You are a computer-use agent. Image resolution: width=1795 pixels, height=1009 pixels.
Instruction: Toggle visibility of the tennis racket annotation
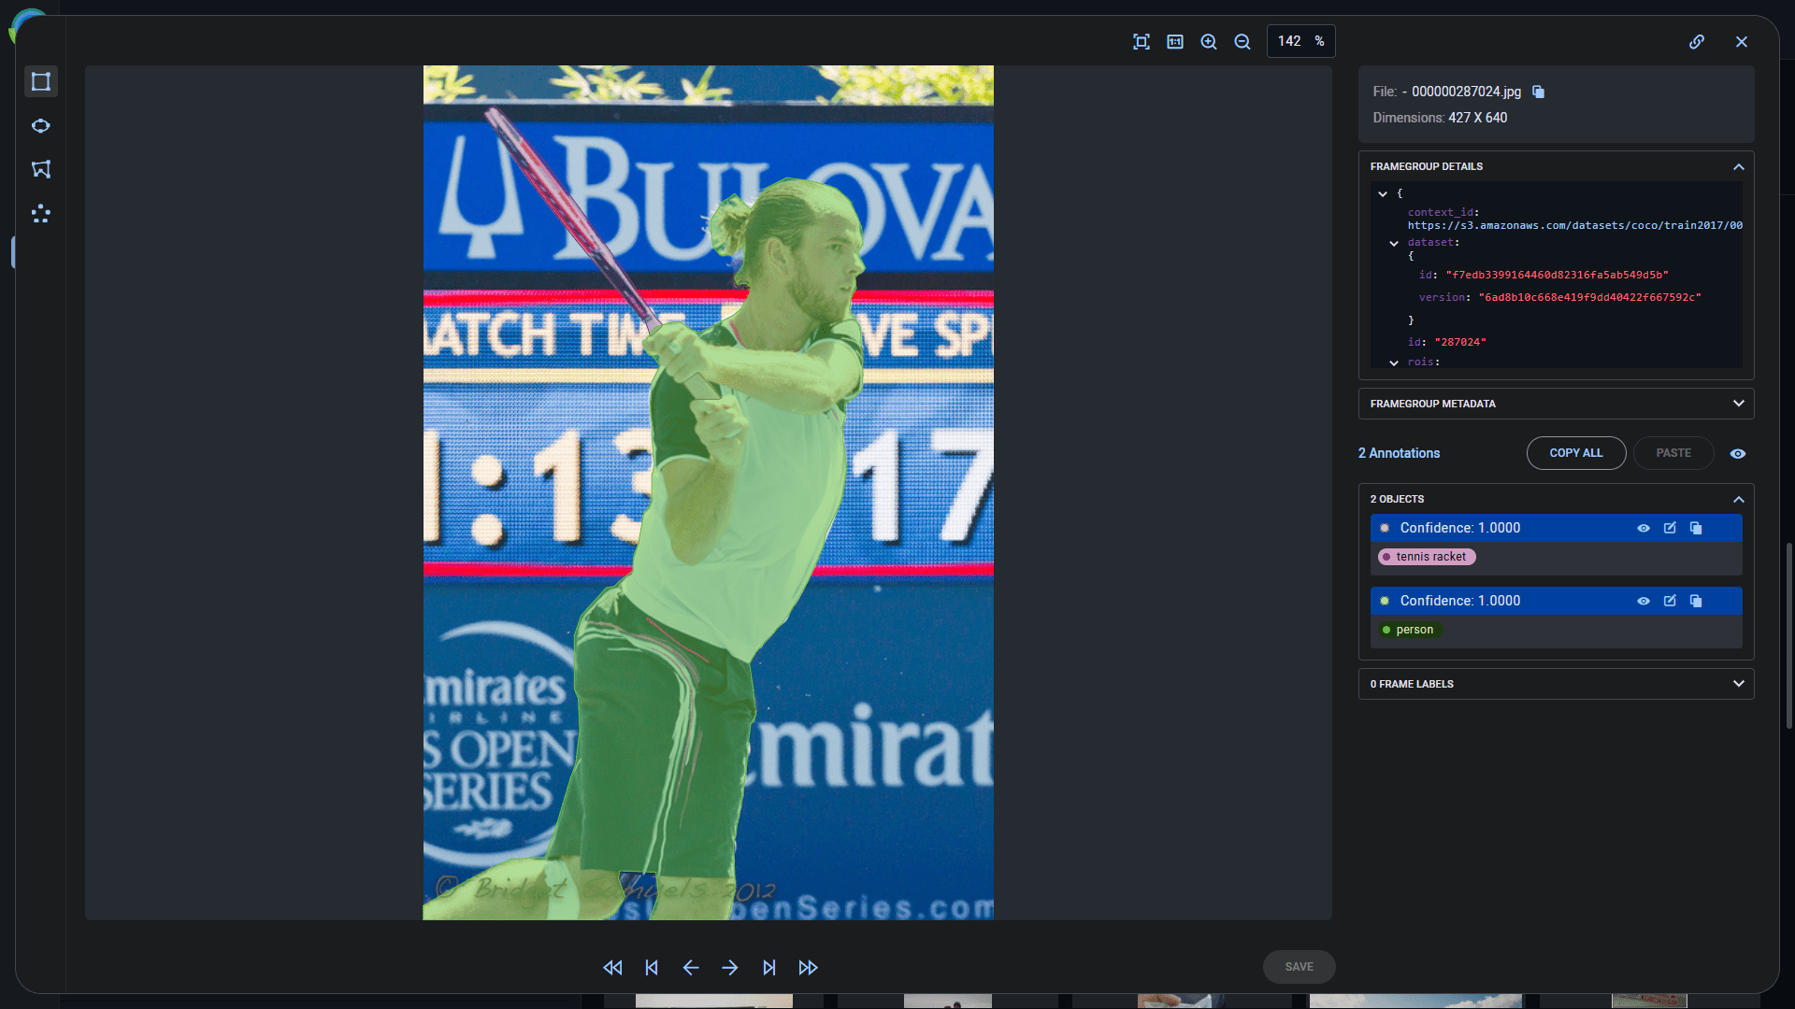pyautogui.click(x=1644, y=528)
